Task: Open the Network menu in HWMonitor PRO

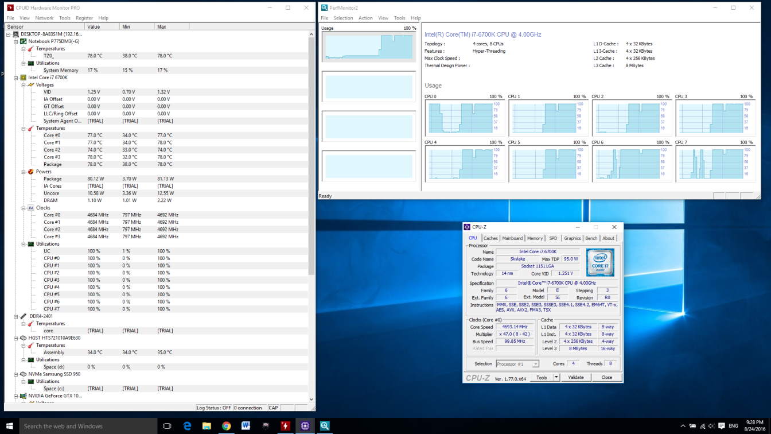Action: (x=44, y=18)
